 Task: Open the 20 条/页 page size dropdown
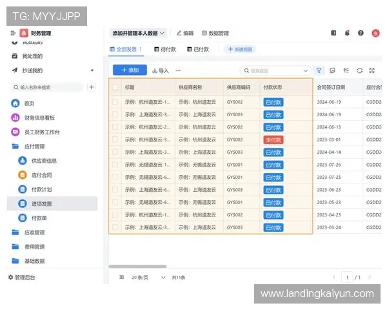click(x=148, y=277)
